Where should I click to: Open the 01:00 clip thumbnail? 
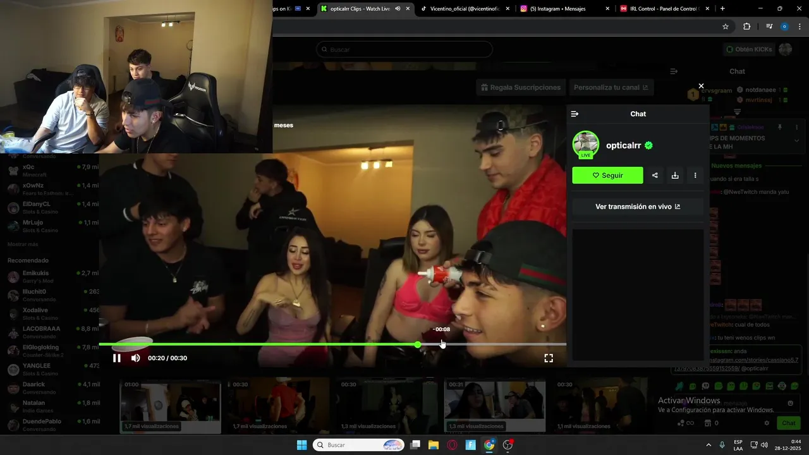coord(170,405)
